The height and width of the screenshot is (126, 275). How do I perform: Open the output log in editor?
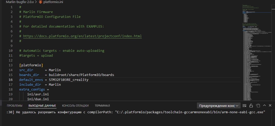[x=258, y=106]
